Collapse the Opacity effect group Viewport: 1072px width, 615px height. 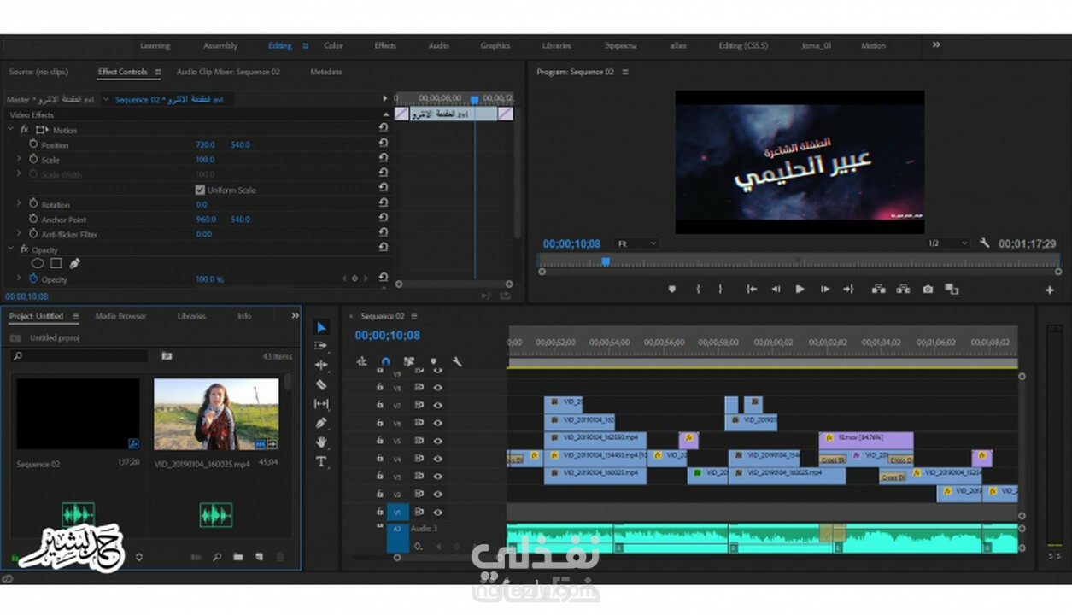coord(10,249)
